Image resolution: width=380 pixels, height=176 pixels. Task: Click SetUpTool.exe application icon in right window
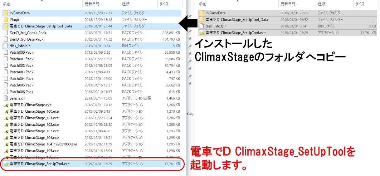pyautogui.click(x=202, y=33)
